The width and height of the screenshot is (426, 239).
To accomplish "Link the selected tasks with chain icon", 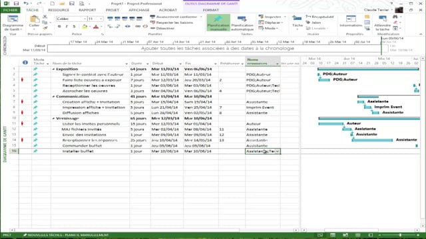I will point(138,27).
